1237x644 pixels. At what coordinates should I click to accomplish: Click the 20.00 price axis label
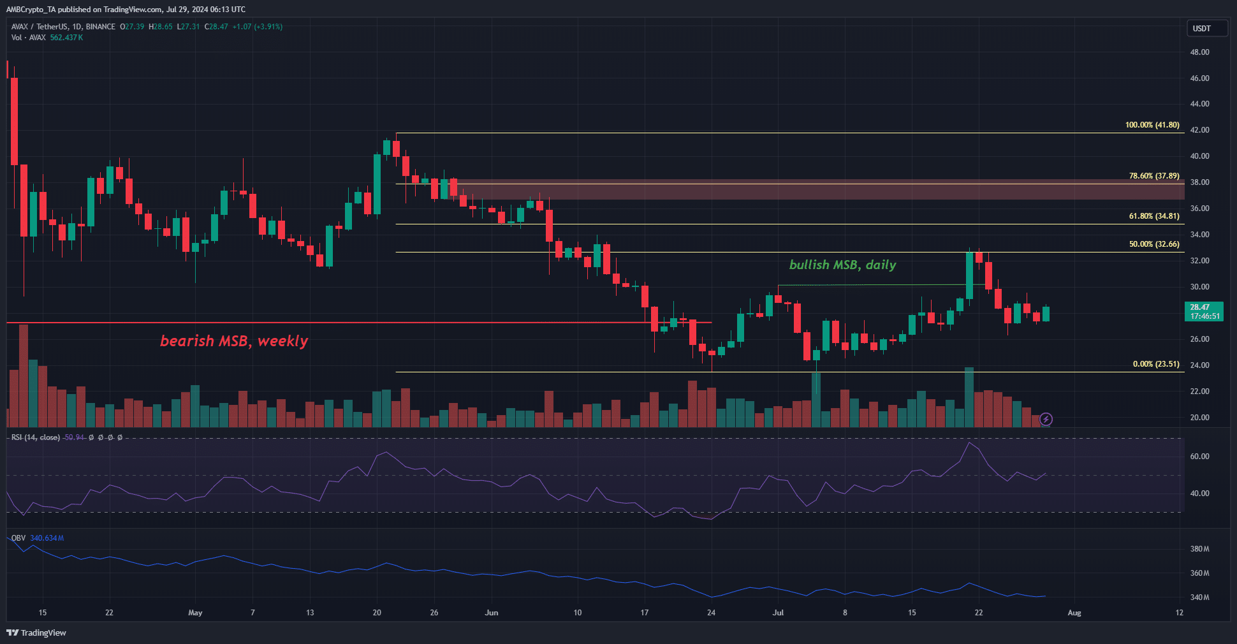(1199, 418)
